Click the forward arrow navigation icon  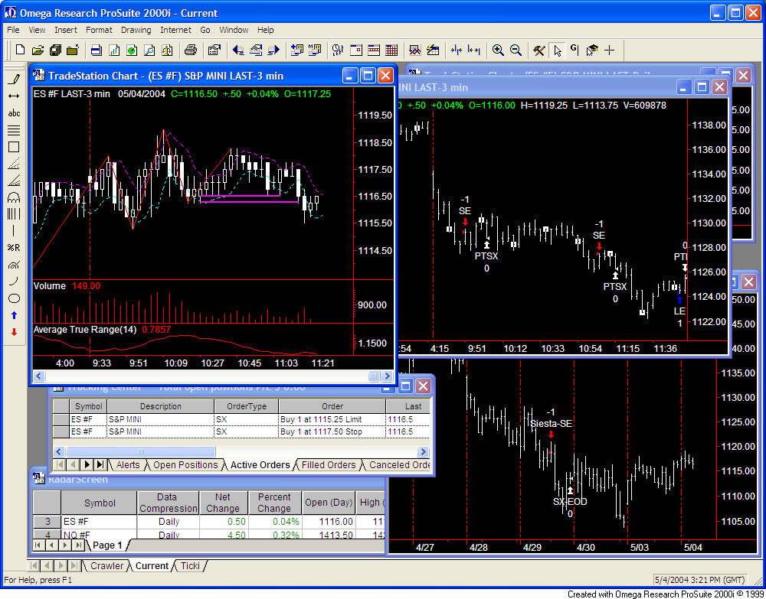[x=273, y=50]
